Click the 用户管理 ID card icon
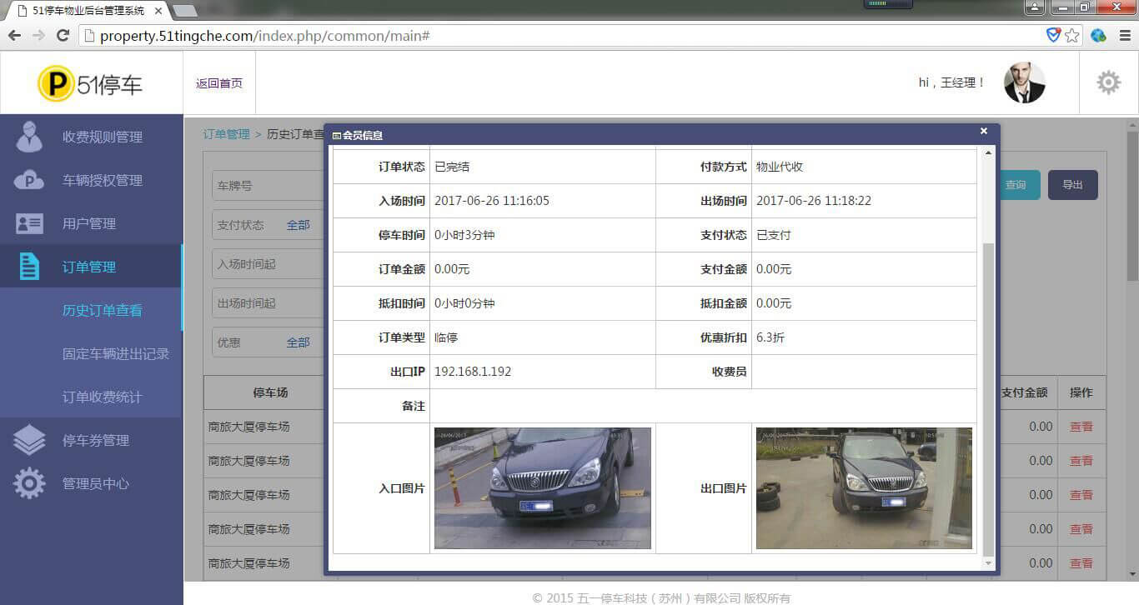 (x=29, y=223)
